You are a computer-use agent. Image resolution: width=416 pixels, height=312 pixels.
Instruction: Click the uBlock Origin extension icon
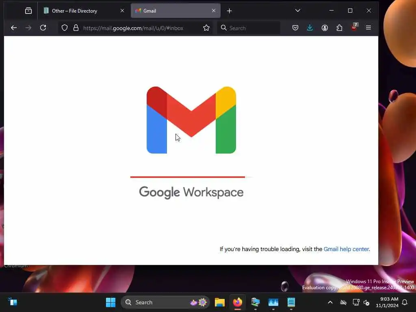tap(354, 27)
